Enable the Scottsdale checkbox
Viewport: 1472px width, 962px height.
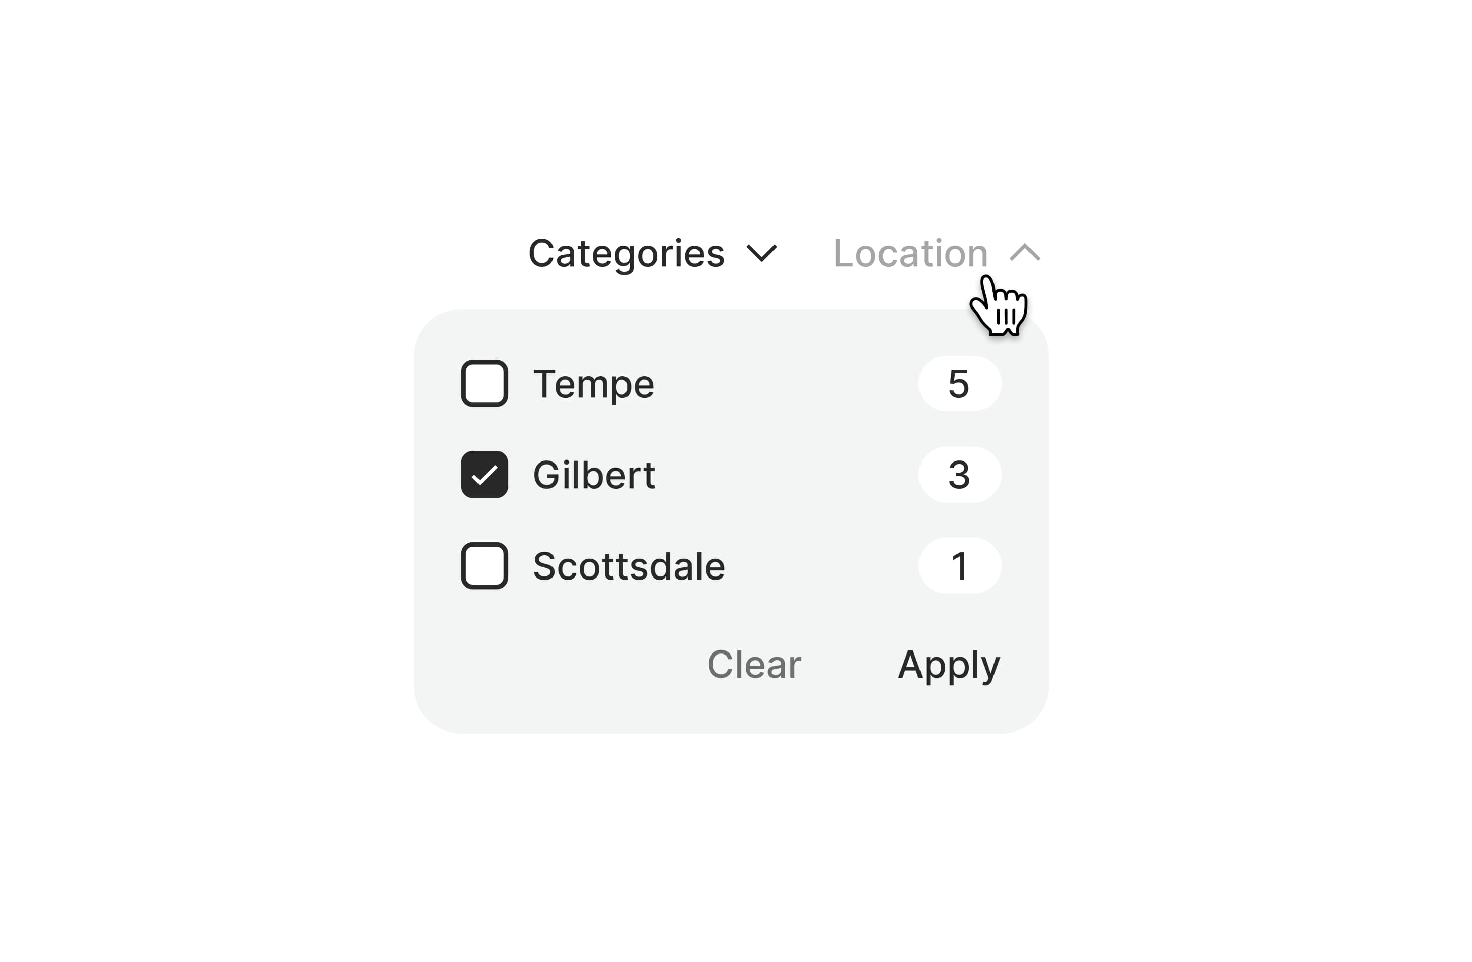tap(484, 566)
